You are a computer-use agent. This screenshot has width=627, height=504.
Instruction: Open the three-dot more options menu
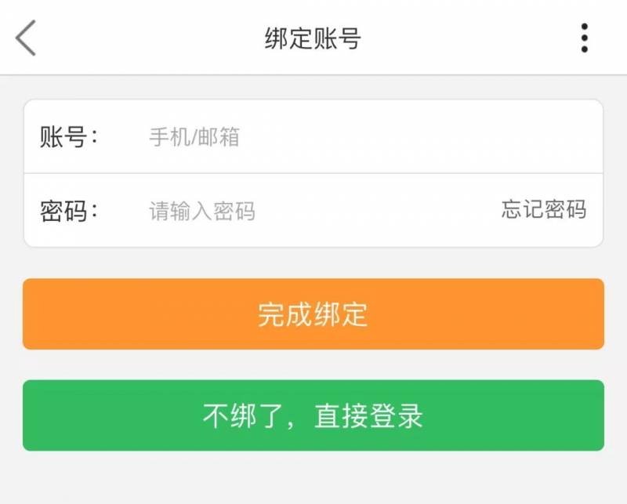click(584, 38)
